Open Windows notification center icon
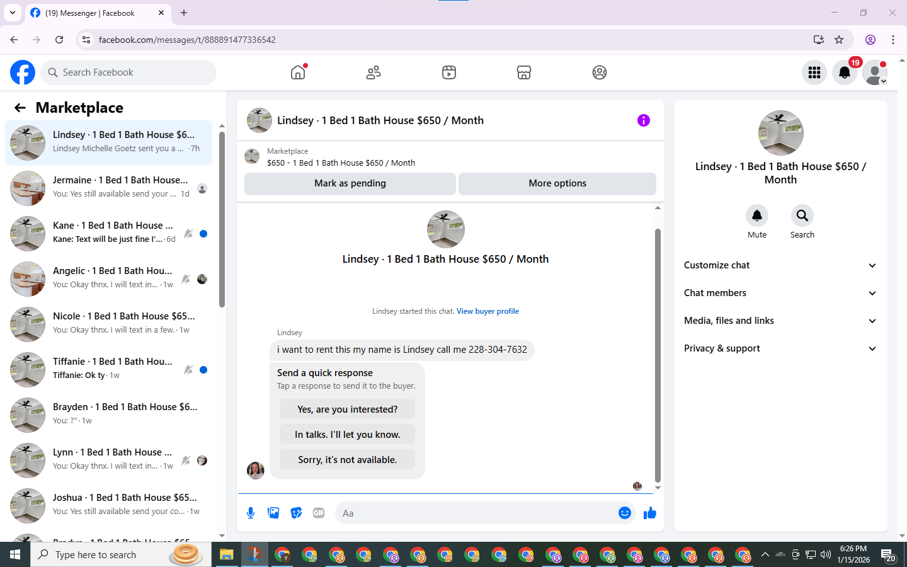 coord(888,555)
